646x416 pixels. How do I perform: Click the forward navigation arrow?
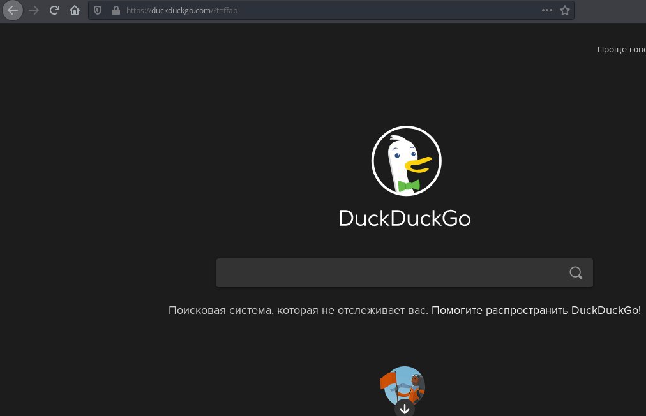coord(34,10)
